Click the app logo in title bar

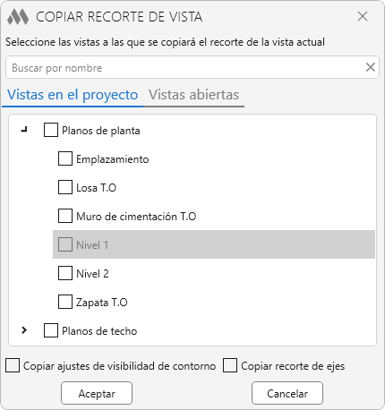[x=18, y=17]
